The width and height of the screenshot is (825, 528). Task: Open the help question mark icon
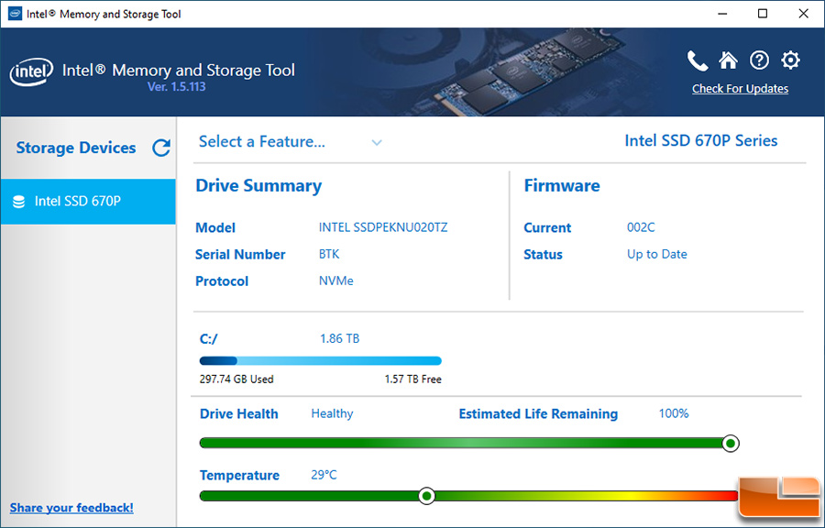click(x=759, y=60)
